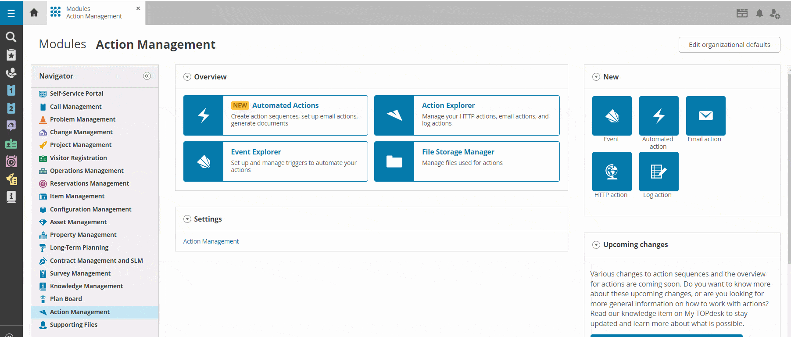791x337 pixels.
Task: Select Action Management in Navigator
Action: tap(95, 312)
